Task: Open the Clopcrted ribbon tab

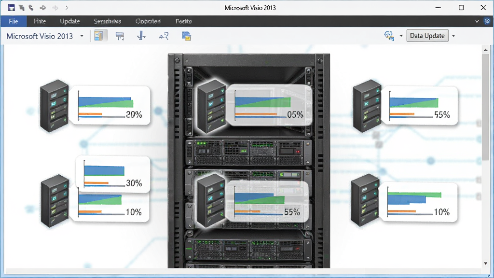Action: coord(148,21)
